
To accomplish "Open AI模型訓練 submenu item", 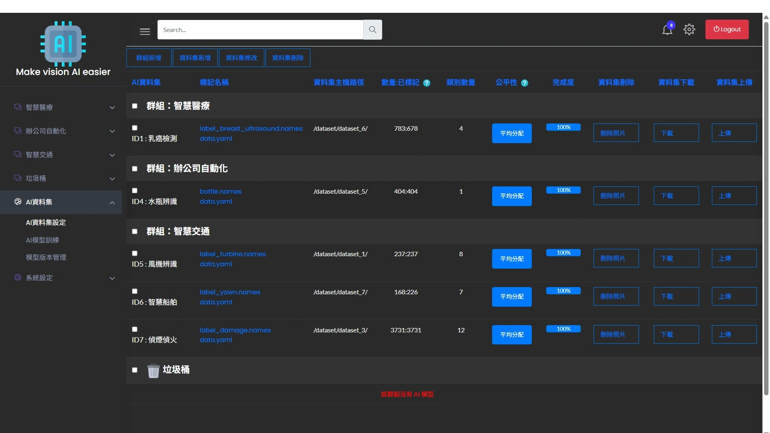I will click(43, 240).
